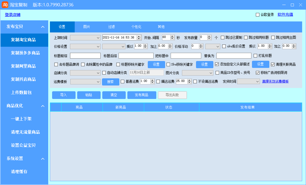The height and width of the screenshot is (185, 306).
Task: Switch to the 图片 tab
Action: pos(87,27)
